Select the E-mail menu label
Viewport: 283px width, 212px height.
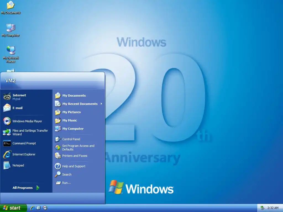coord(17,108)
